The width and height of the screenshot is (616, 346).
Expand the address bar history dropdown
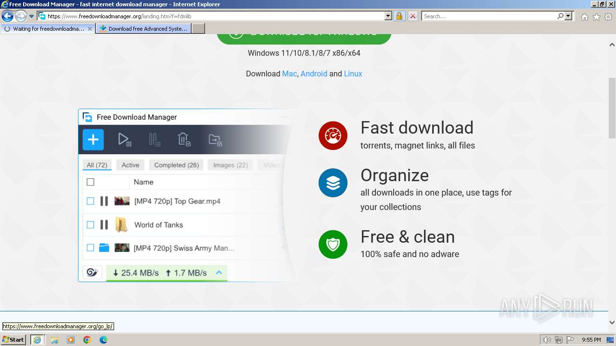pos(388,16)
